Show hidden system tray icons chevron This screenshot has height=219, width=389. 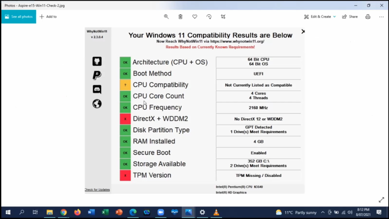coord(323,212)
